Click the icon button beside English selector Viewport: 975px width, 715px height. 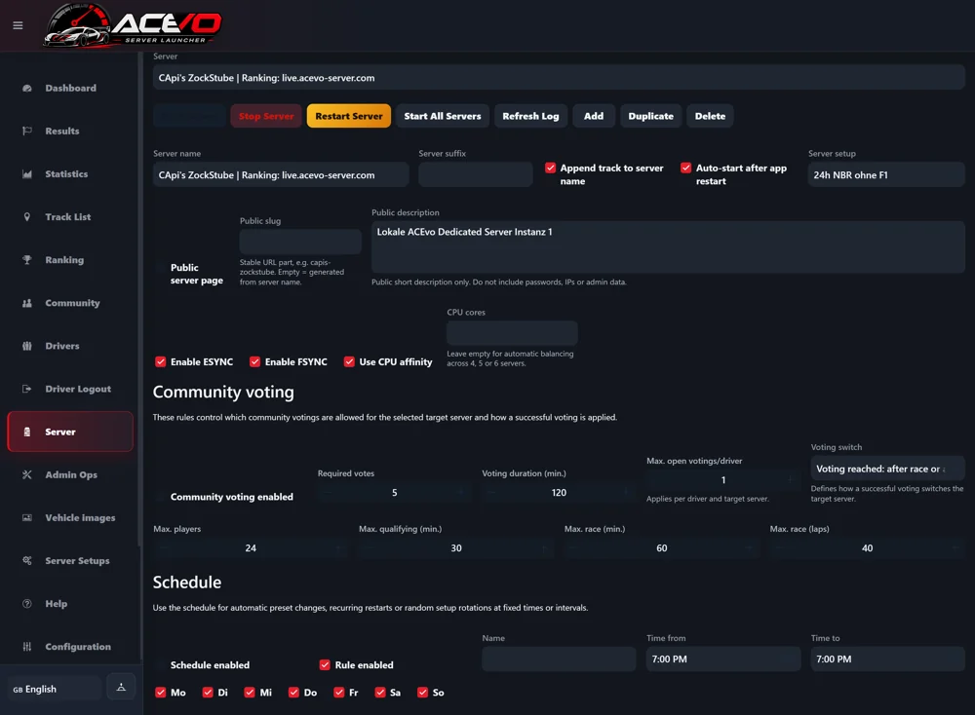tap(121, 687)
